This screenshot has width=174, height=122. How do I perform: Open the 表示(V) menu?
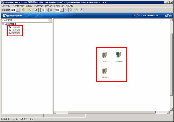click(x=48, y=6)
